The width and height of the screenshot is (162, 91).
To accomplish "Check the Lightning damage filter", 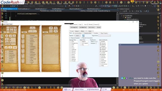I will (71, 50).
